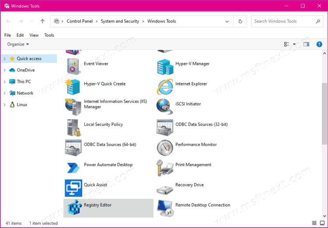Click Windows Tools in the breadcrumb
This screenshot has width=328, height=228.
pyautogui.click(x=161, y=21)
